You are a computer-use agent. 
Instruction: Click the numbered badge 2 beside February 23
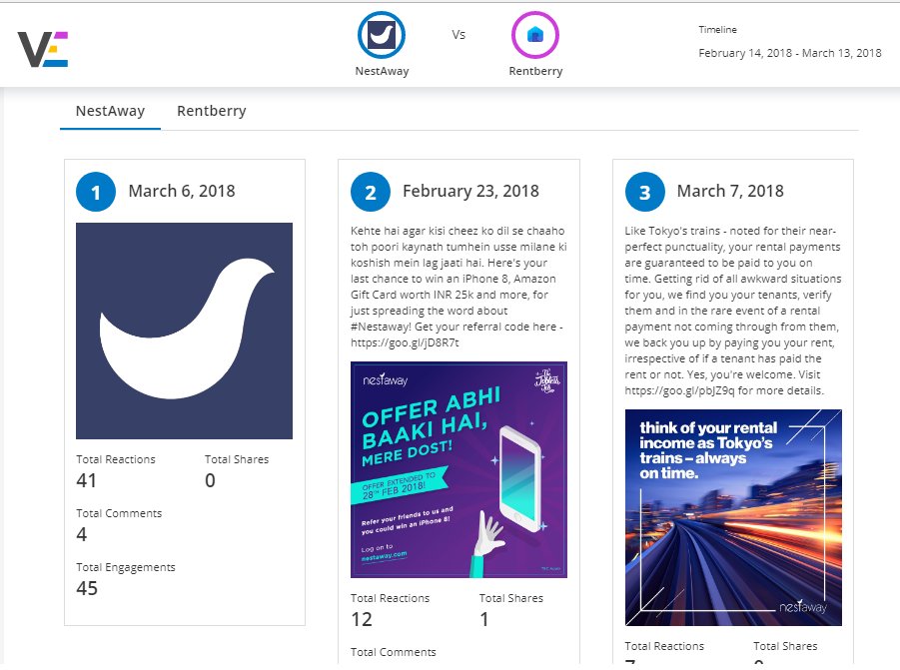(370, 192)
